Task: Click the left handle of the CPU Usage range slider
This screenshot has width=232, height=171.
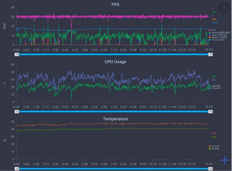Action: (17, 112)
